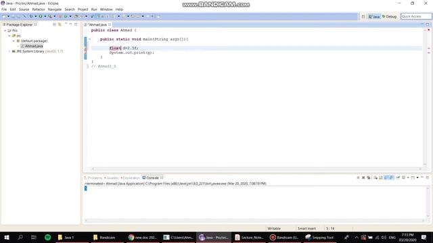The image size is (433, 243).
Task: Open the New Java Class dropdown
Action: [x=70, y=16]
